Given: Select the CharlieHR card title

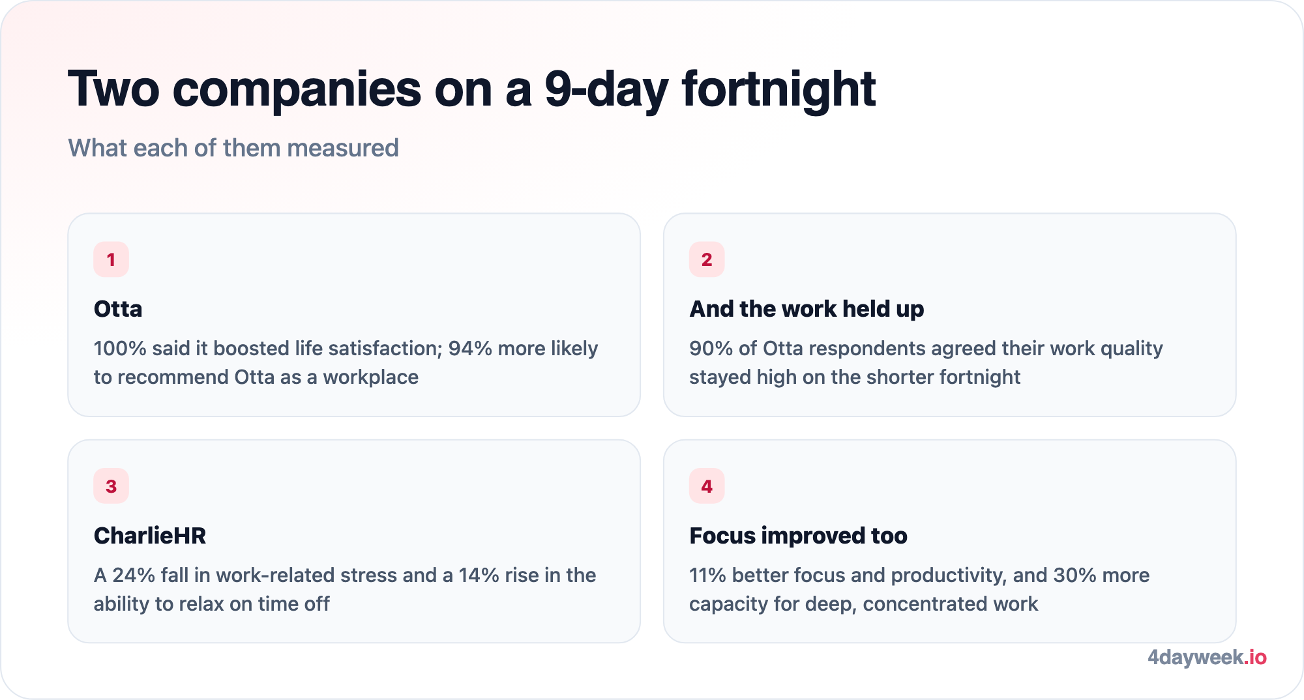Looking at the screenshot, I should tap(150, 535).
